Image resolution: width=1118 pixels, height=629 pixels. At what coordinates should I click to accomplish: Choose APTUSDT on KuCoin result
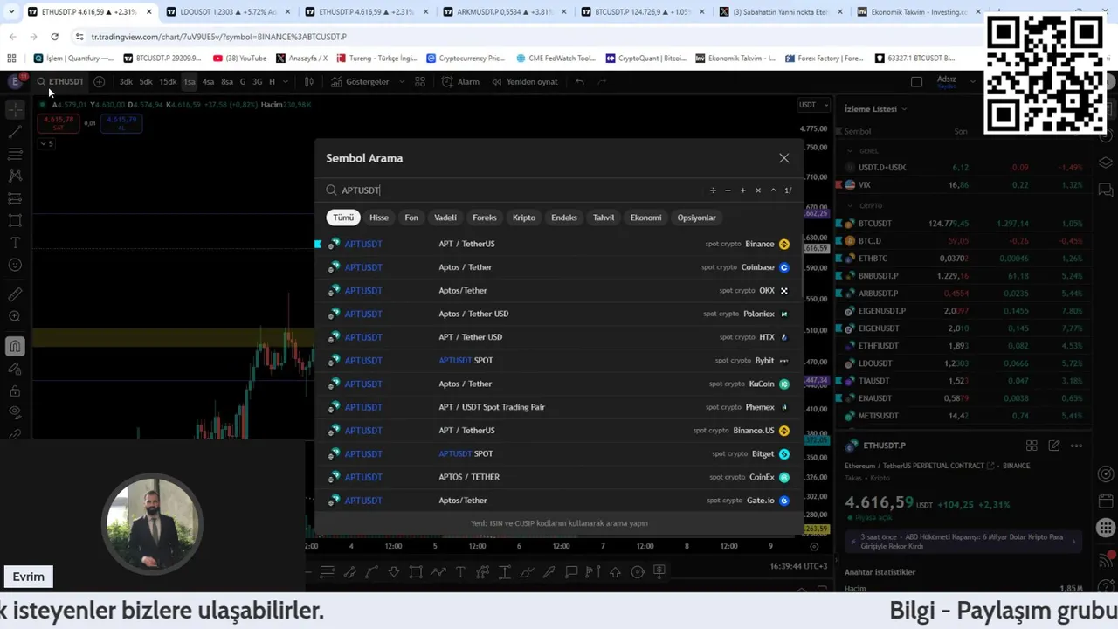click(559, 384)
